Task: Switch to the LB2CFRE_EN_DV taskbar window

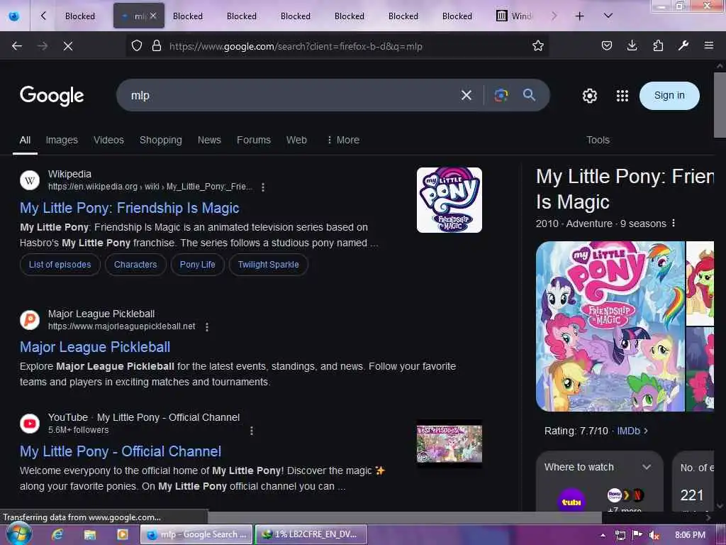Action: (x=311, y=535)
